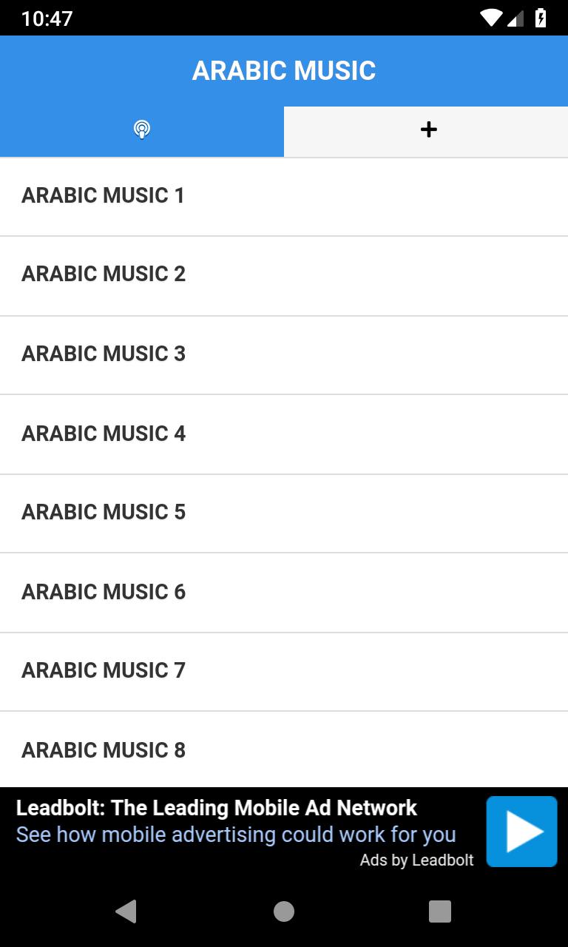The width and height of the screenshot is (568, 947).
Task: Tap the Android home circle button
Action: pos(284,911)
